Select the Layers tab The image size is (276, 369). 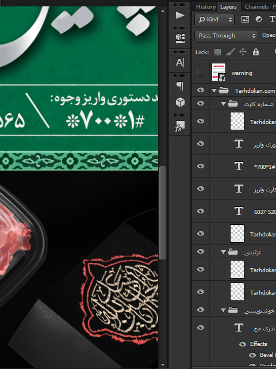point(228,7)
